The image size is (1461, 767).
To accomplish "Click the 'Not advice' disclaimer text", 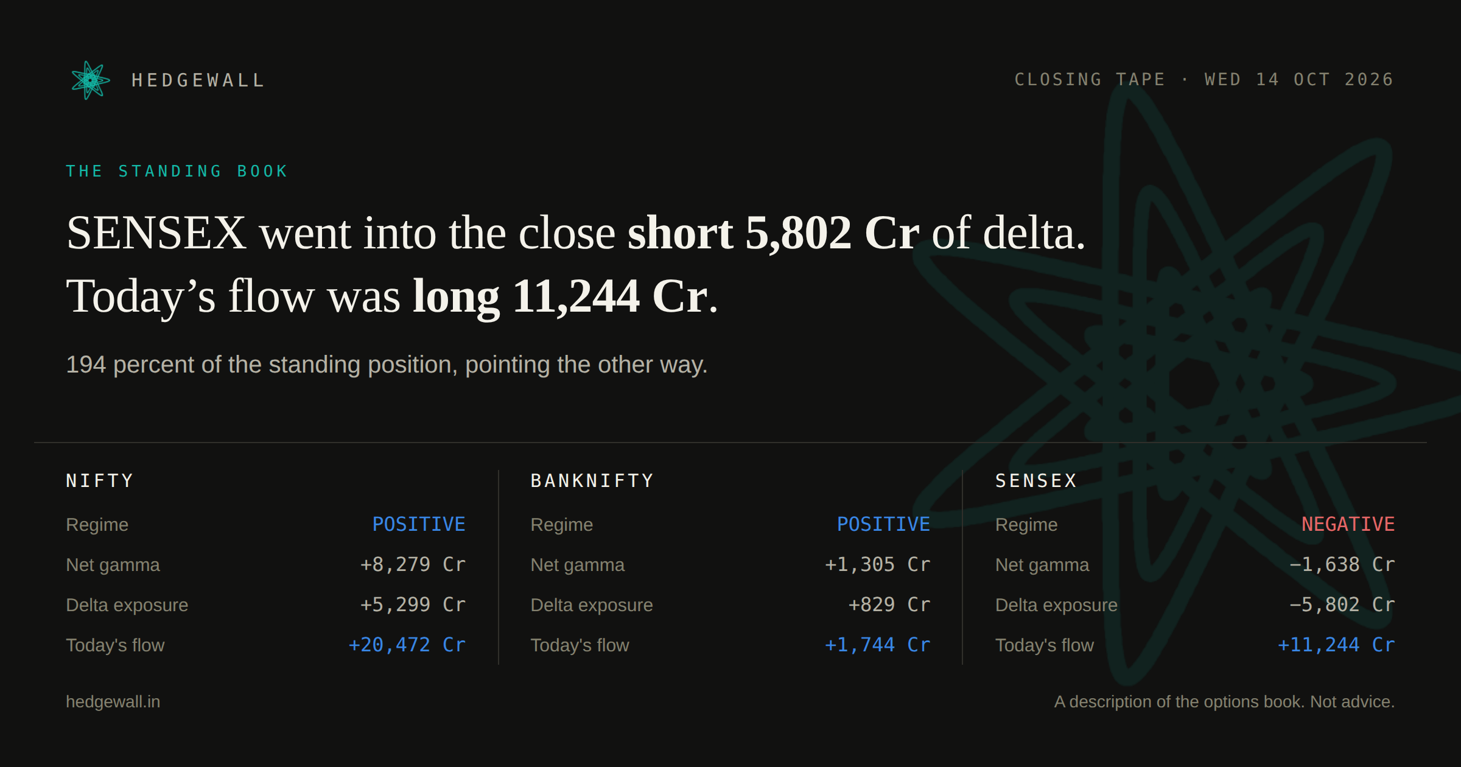I will point(1351,701).
